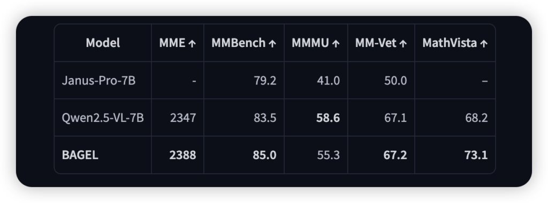Select the Model column header
This screenshot has height=203, width=548.
point(103,43)
